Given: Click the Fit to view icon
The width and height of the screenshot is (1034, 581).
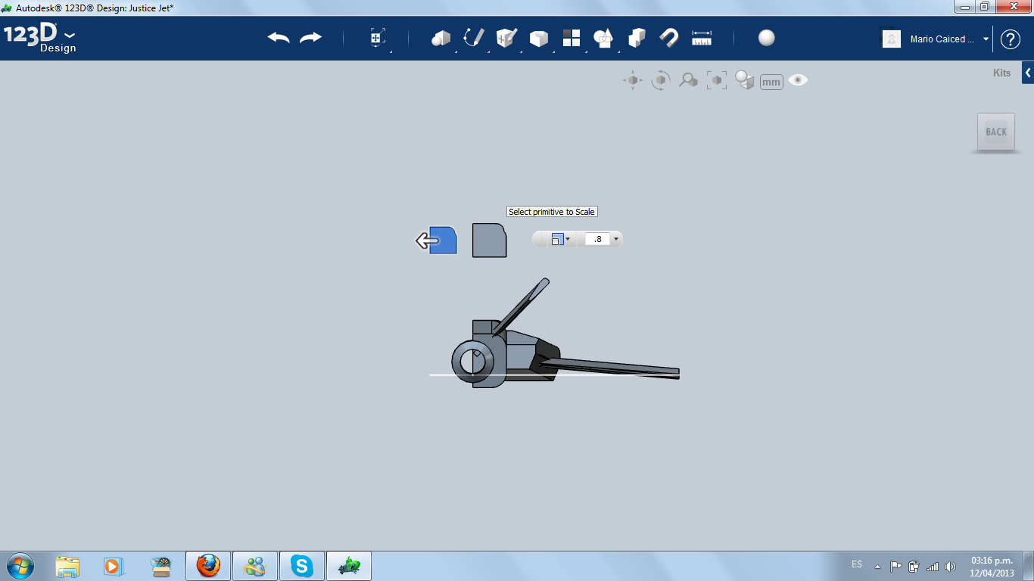Looking at the screenshot, I should point(717,80).
